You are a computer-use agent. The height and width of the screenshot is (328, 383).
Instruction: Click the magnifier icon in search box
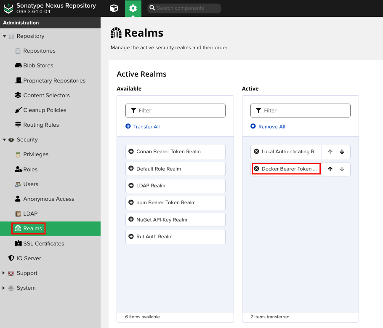pyautogui.click(x=152, y=8)
